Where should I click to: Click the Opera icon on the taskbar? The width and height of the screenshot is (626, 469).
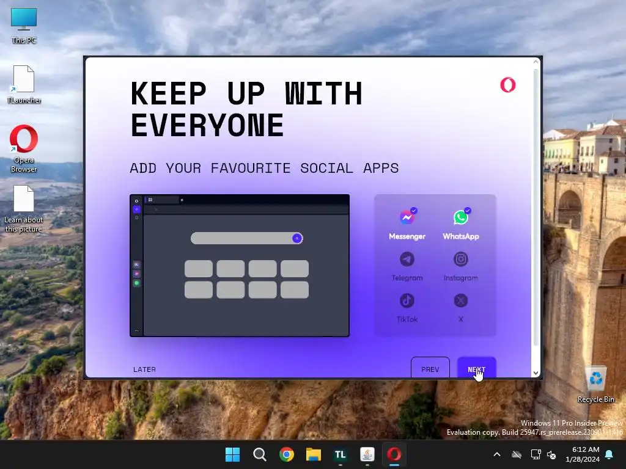tap(394, 454)
